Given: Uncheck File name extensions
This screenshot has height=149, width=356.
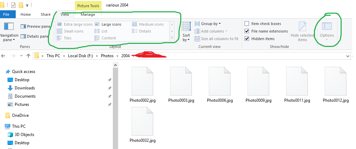Looking at the screenshot, I should point(247,31).
